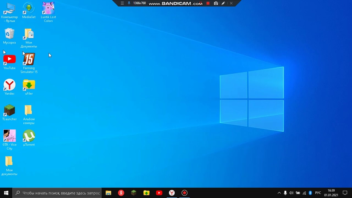
Task: Select the Мусорка recycle bin icon
Action: (x=9, y=36)
